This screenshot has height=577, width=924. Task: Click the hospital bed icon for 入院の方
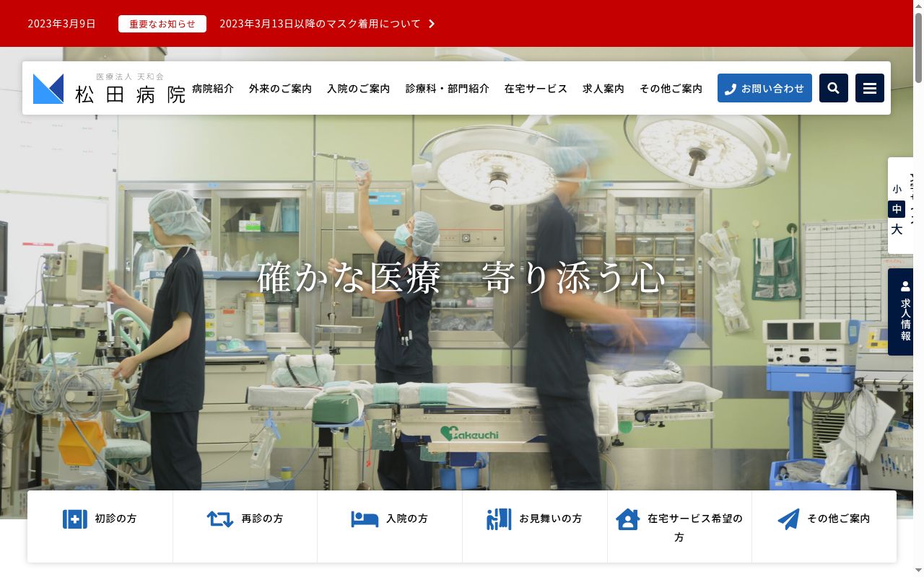coord(365,519)
